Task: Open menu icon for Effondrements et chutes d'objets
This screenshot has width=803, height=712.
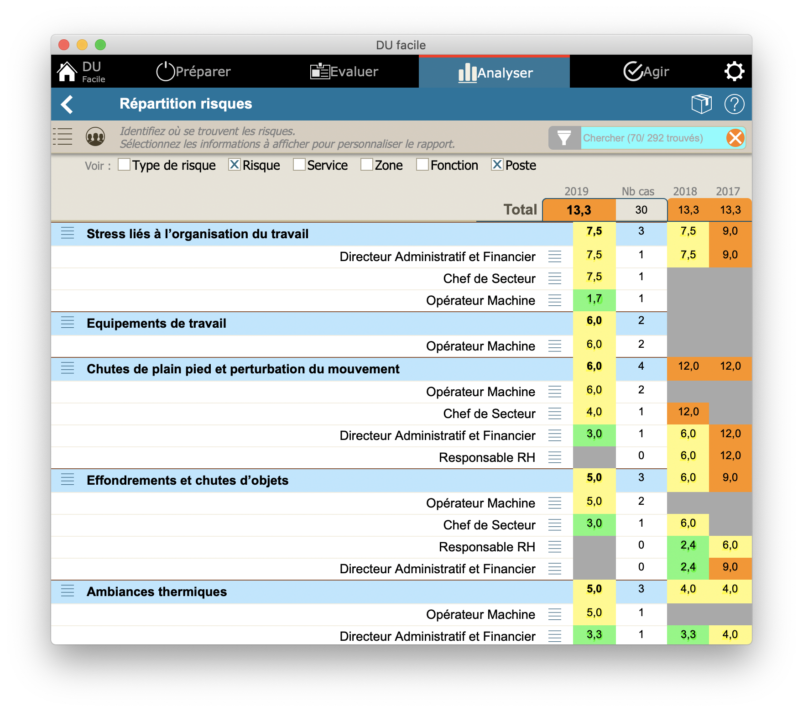Action: [x=68, y=479]
